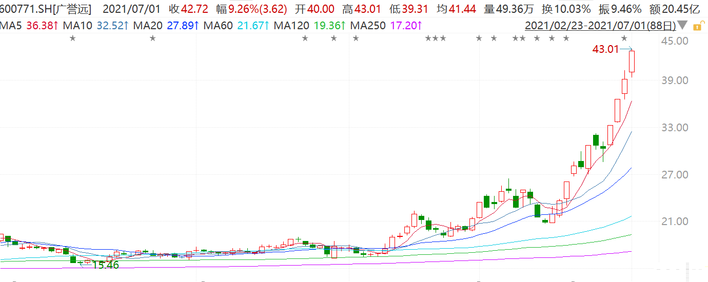Click the 2021/07/01 date in header
The height and width of the screenshot is (282, 708).
click(131, 9)
